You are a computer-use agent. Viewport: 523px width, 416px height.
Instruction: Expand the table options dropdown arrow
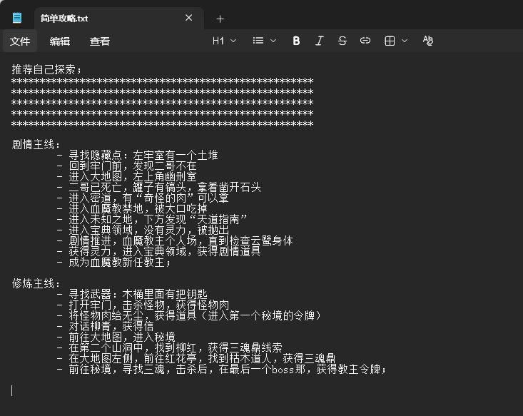405,41
